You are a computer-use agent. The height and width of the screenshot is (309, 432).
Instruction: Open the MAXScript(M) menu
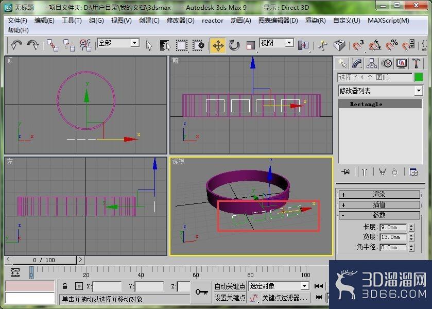388,21
